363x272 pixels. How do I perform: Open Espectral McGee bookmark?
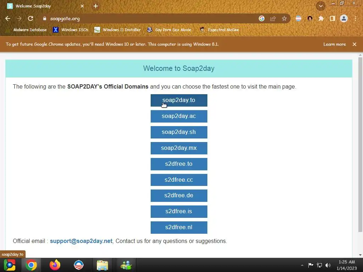(219, 30)
